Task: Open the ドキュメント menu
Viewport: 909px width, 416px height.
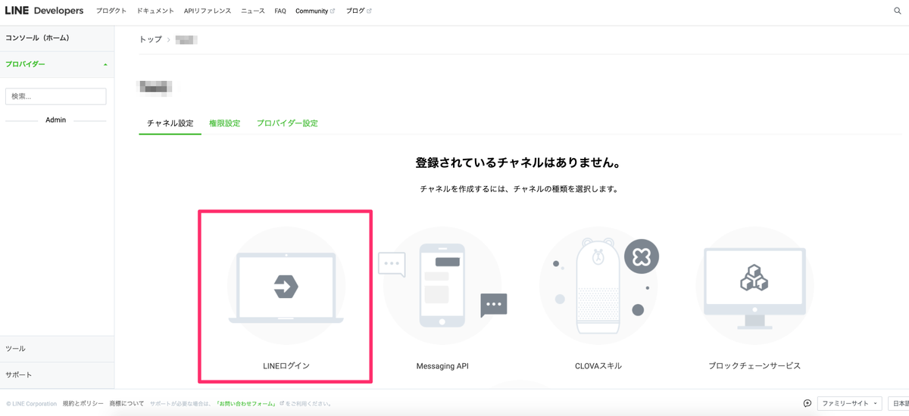Action: 155,11
